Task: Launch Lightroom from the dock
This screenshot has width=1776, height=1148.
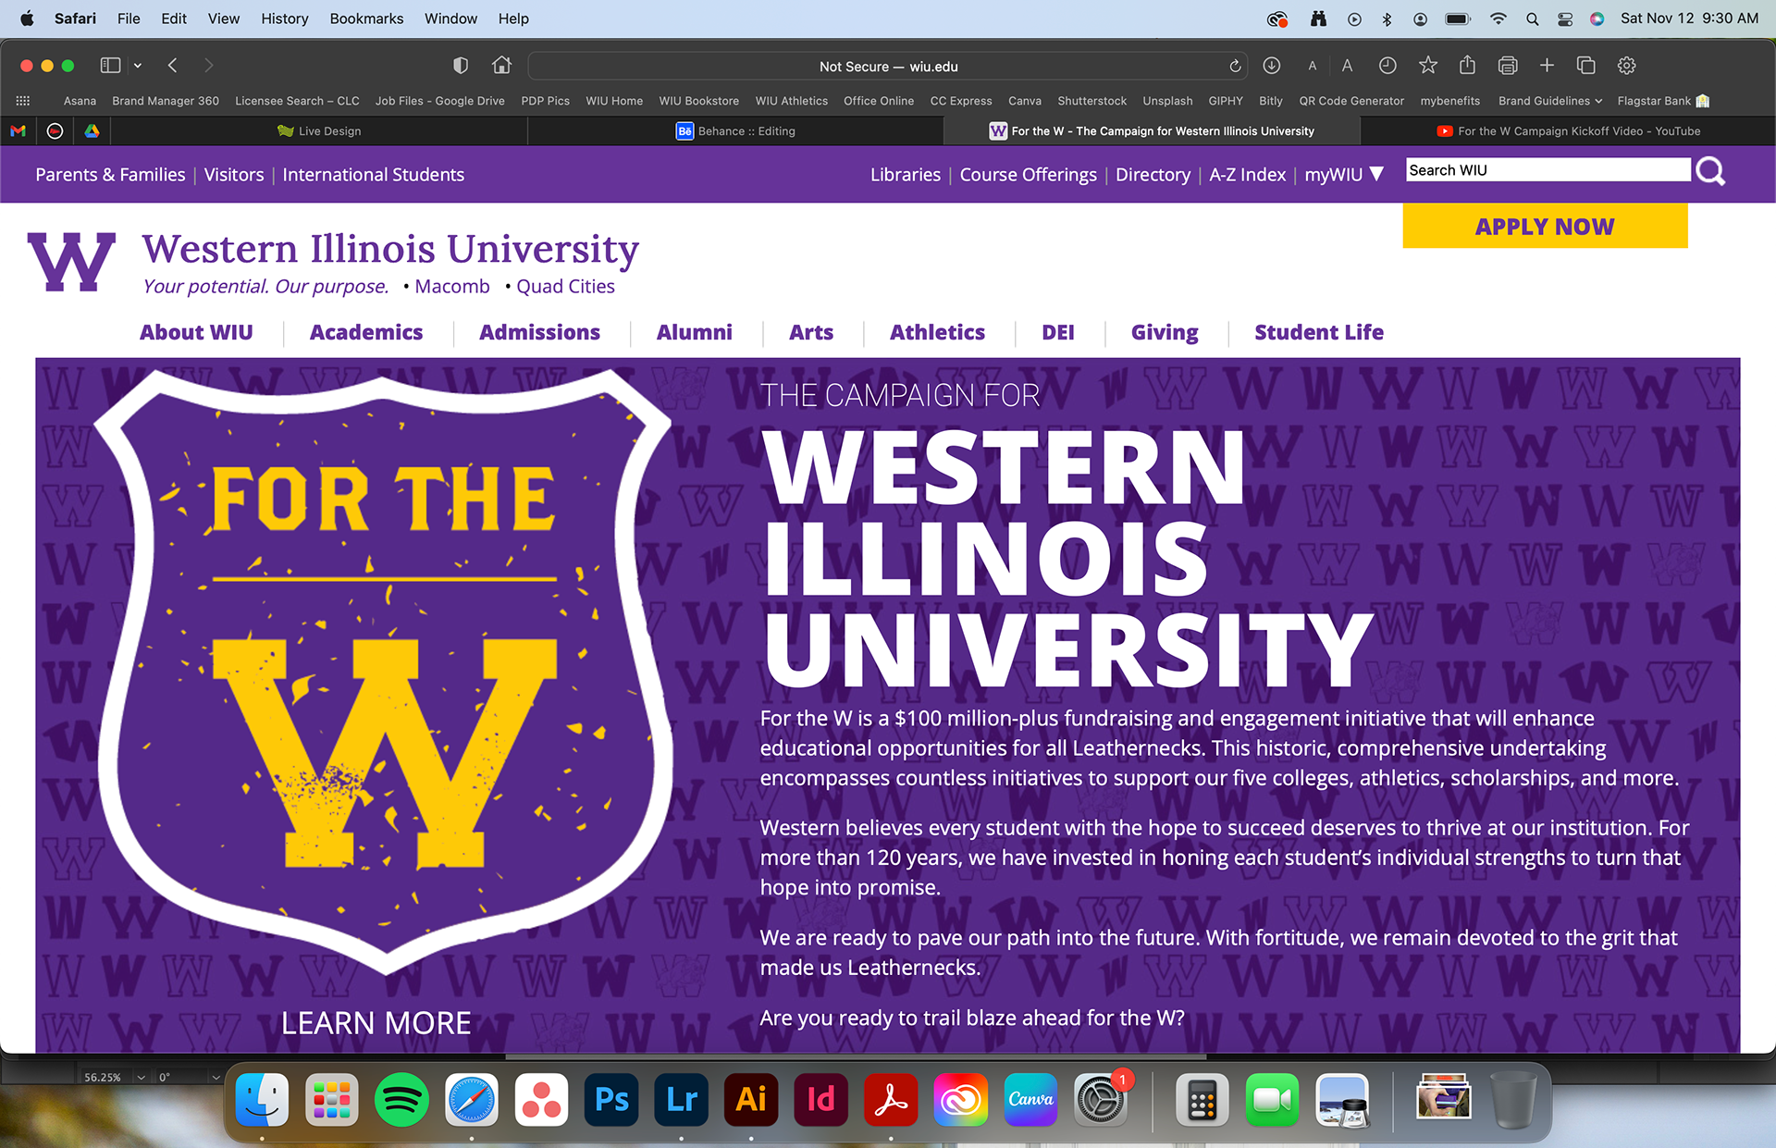Action: click(x=682, y=1100)
